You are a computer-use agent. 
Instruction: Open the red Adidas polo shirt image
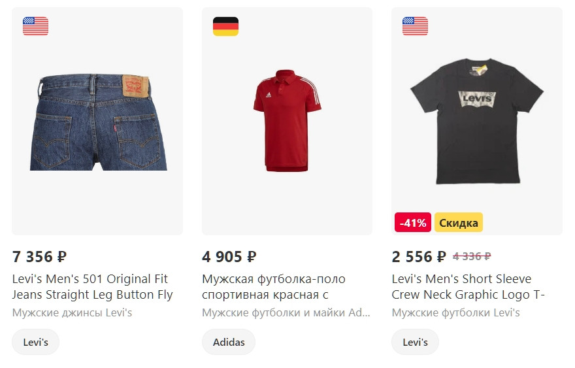pyautogui.click(x=287, y=121)
